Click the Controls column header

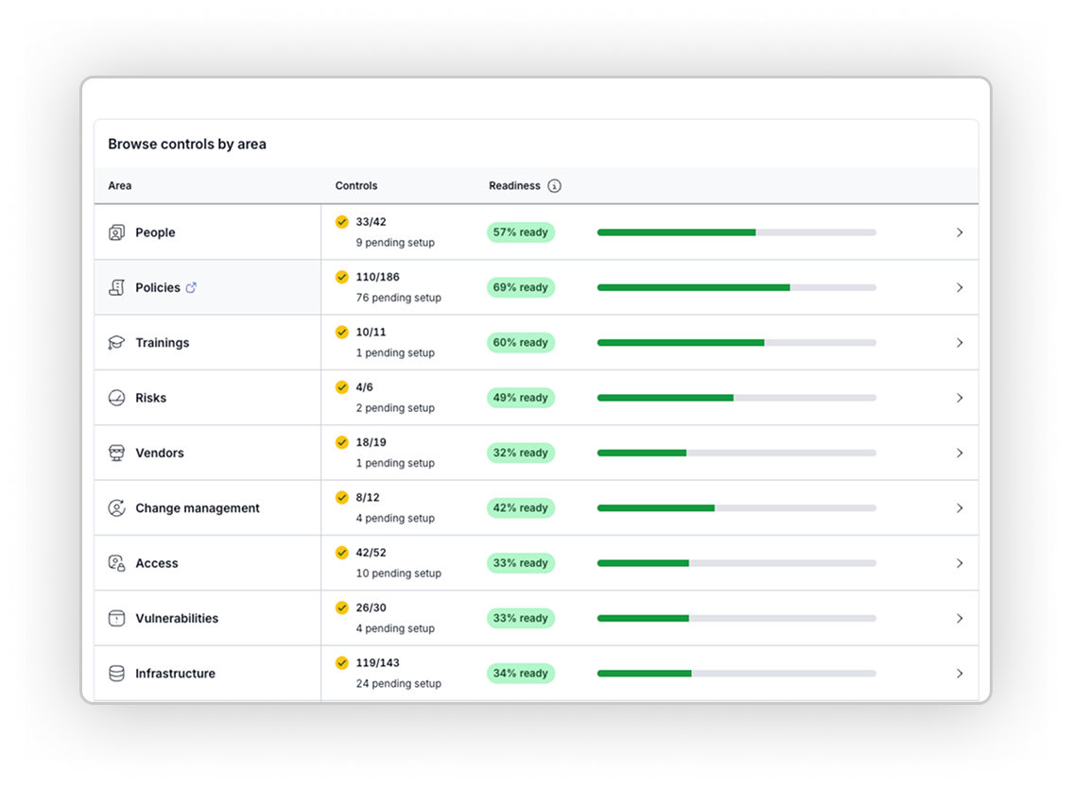(x=356, y=186)
